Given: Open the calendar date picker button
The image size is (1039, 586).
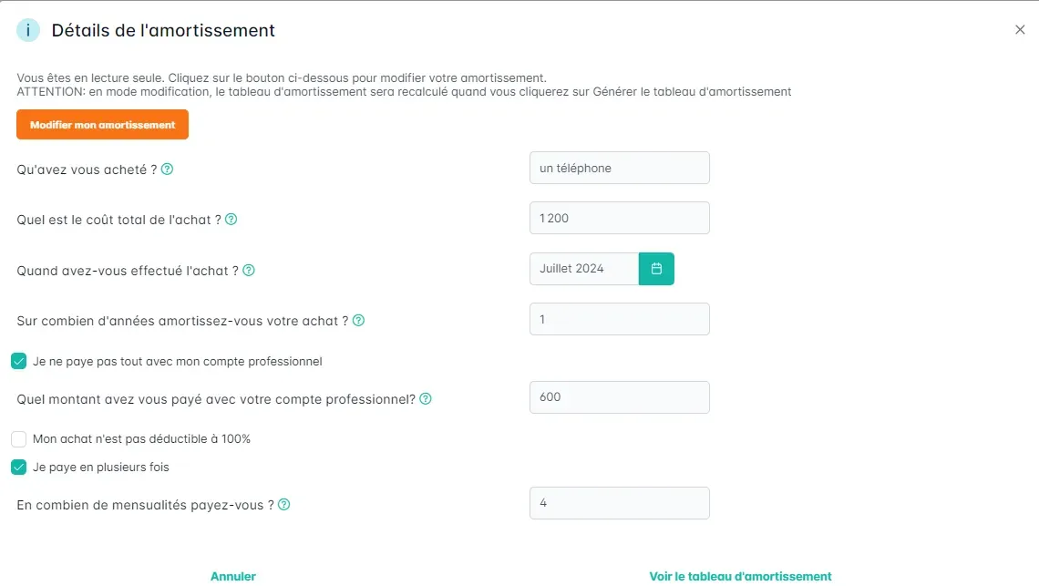Looking at the screenshot, I should [x=656, y=269].
